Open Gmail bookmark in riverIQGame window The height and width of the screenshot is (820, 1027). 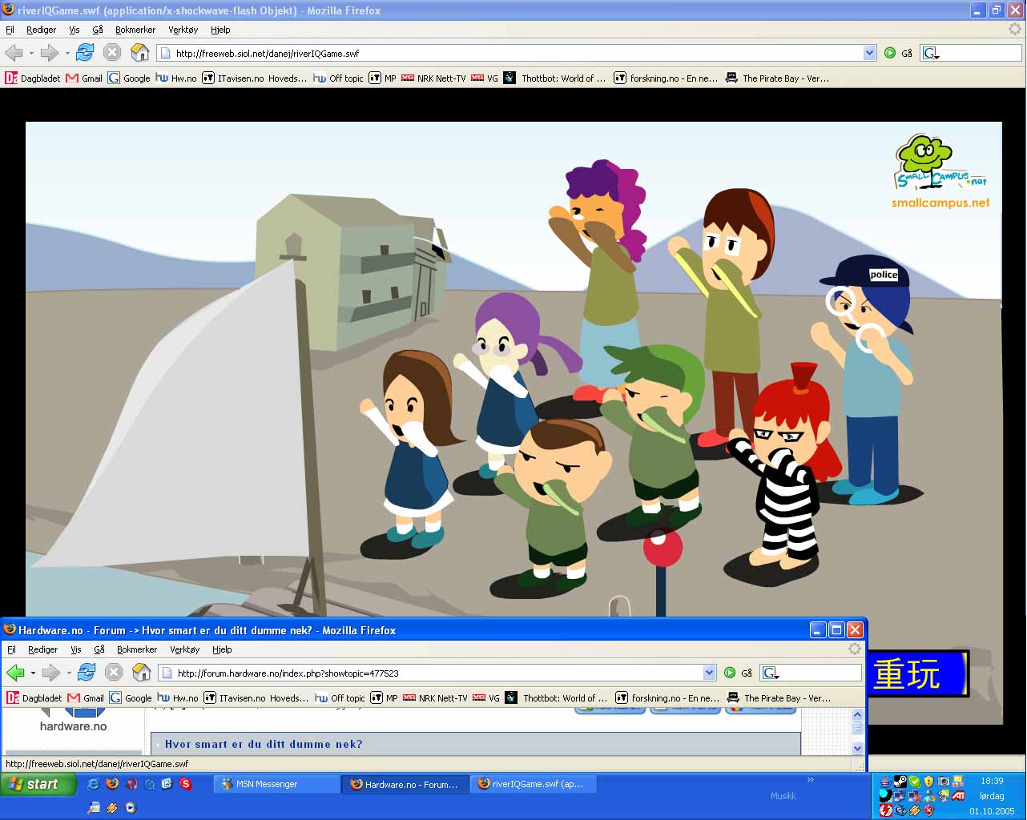(84, 78)
